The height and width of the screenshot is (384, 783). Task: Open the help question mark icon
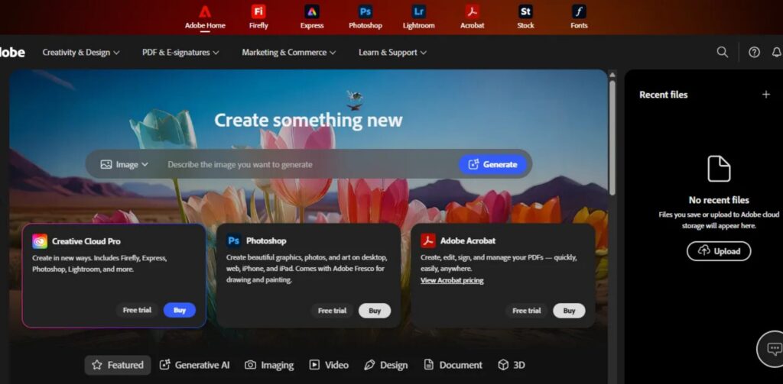(754, 53)
